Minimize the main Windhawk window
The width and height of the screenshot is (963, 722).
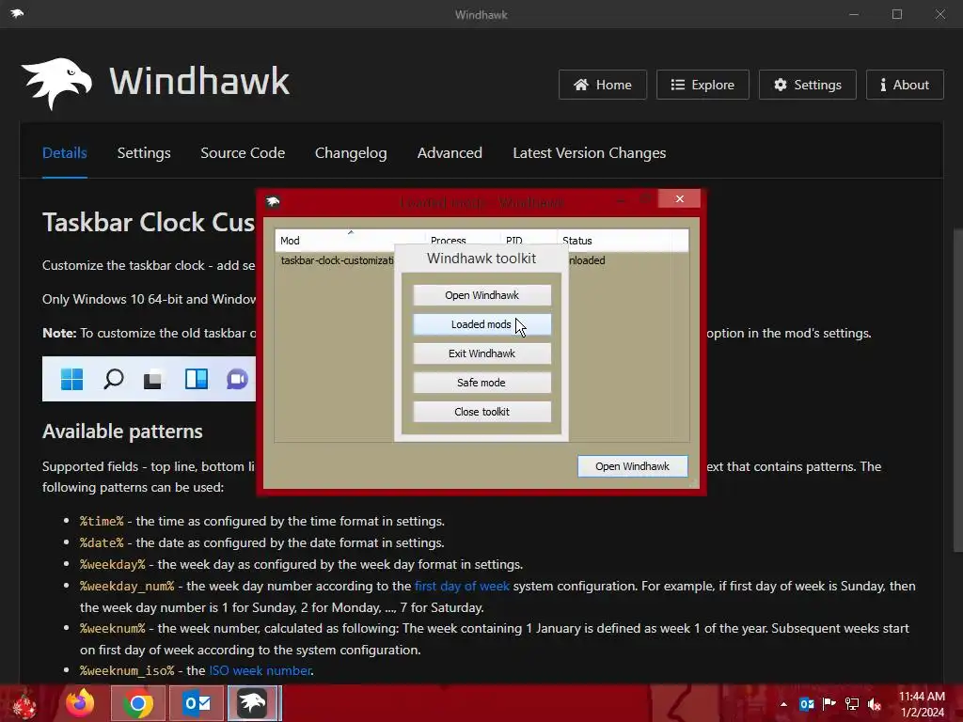(854, 13)
